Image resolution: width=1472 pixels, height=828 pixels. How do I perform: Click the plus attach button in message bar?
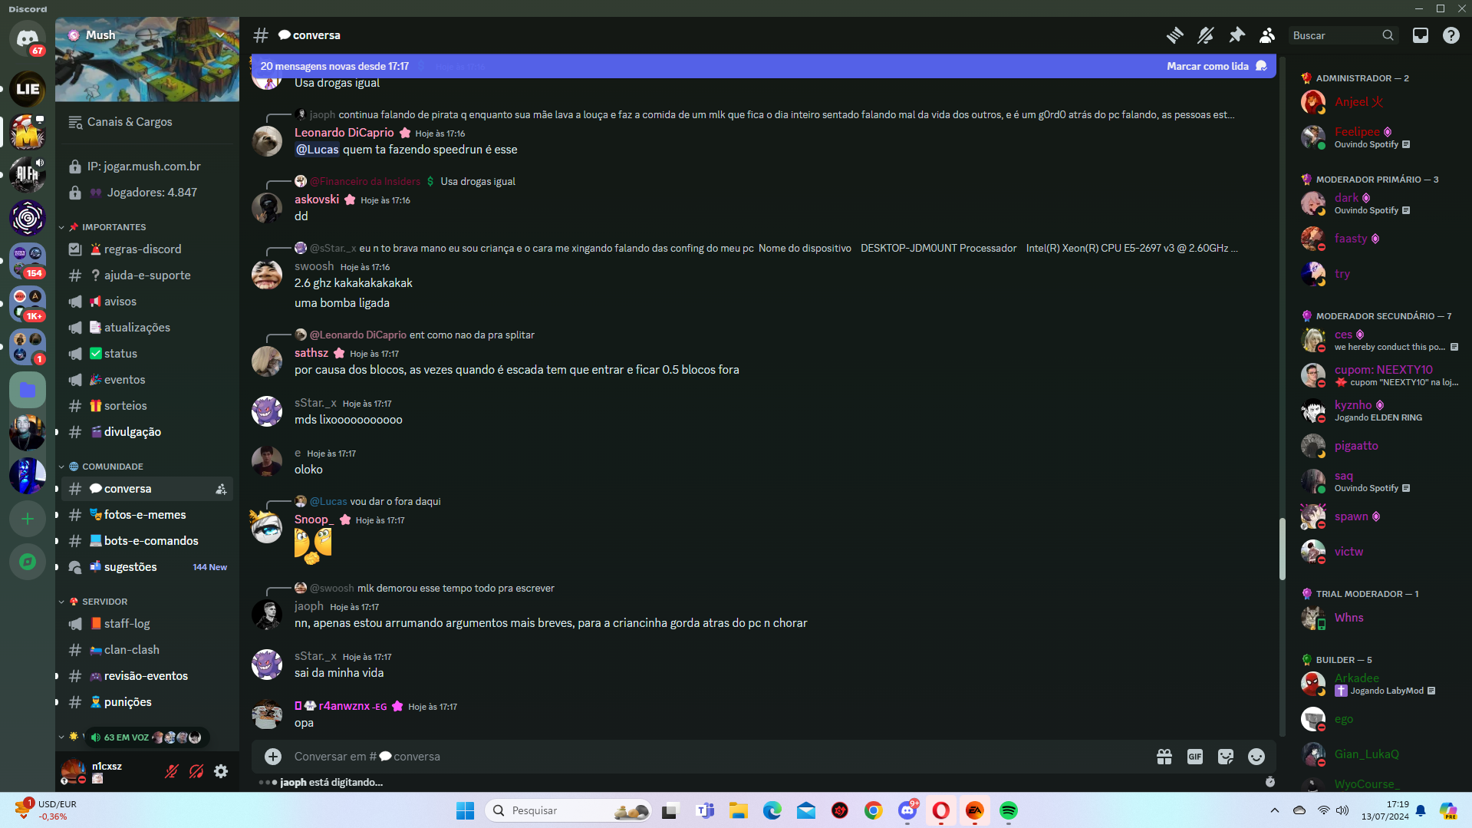click(x=273, y=757)
